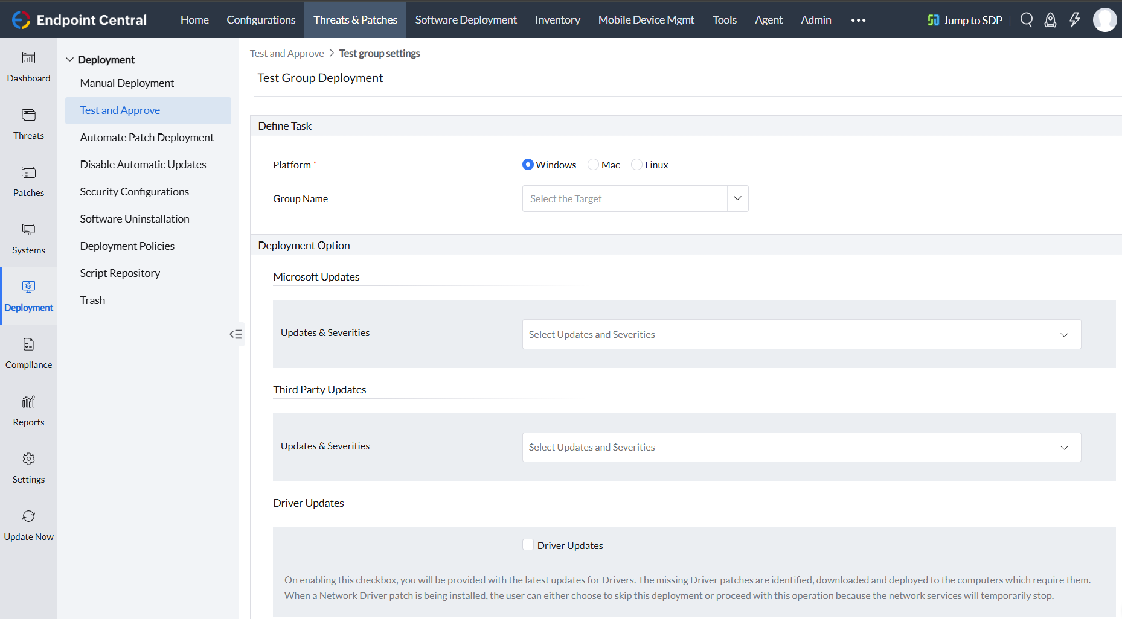Open the Threats & Patches tab
Image resolution: width=1122 pixels, height=619 pixels.
(355, 20)
